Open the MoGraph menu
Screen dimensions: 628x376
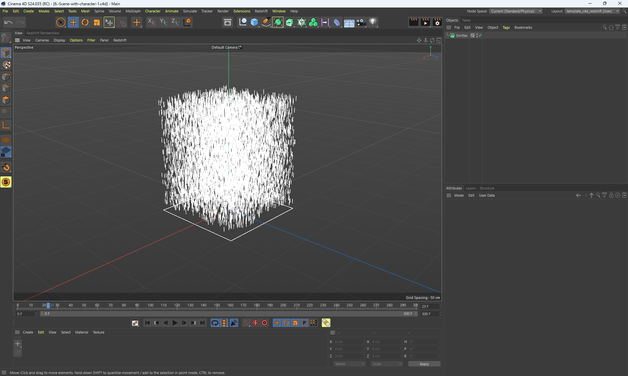133,11
